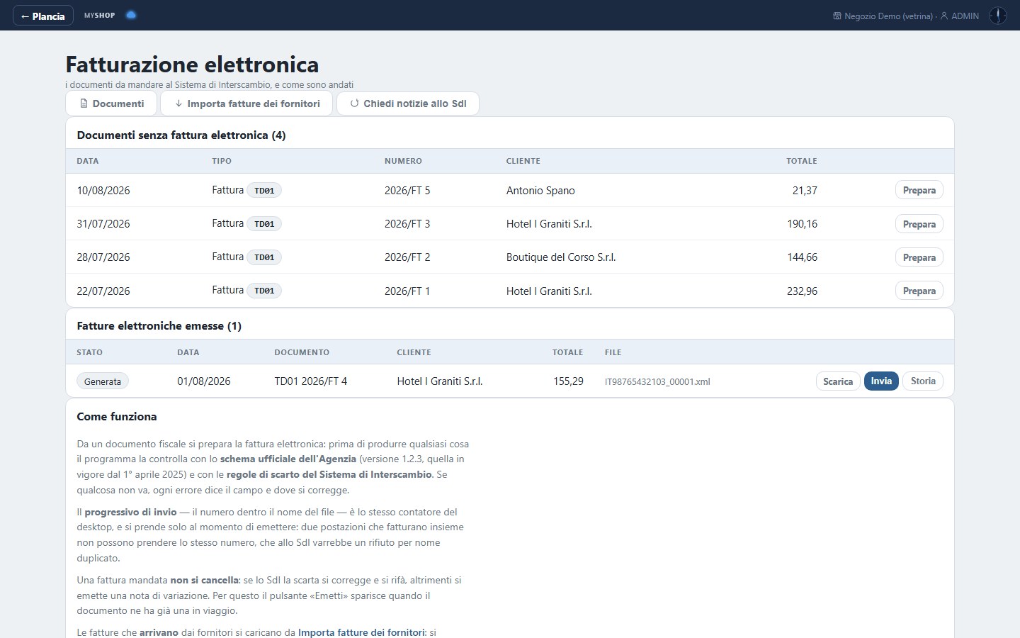Click the number 2026/FT 1
Viewport: 1020px width, 638px height.
tap(407, 291)
